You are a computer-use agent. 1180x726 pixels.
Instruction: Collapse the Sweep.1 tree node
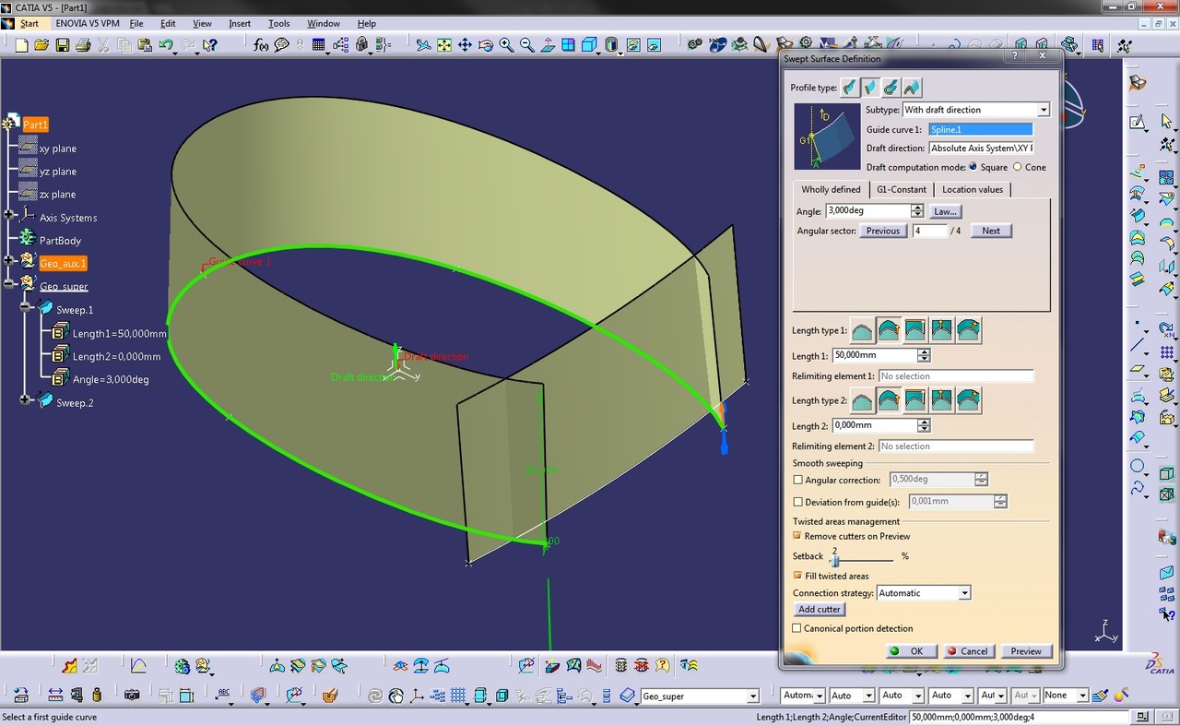[26, 307]
